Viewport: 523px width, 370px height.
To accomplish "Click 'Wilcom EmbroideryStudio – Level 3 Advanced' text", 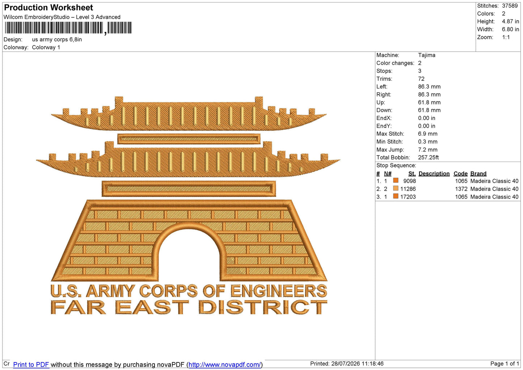I will tap(62, 17).
